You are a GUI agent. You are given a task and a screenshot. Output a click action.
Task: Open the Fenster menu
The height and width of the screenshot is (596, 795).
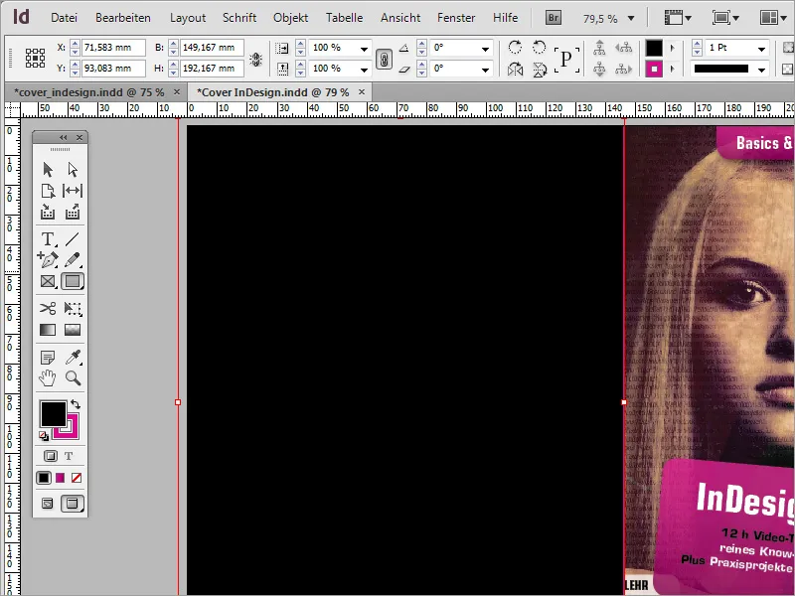456,18
